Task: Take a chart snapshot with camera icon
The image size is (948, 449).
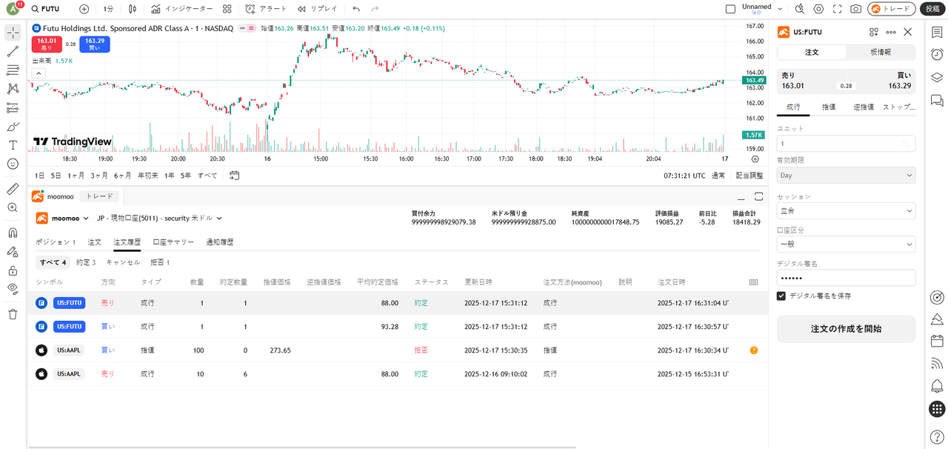Action: [855, 9]
